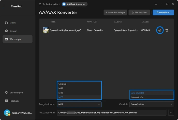
Task: Click the Ausgabeordner path field
Action: (112, 113)
